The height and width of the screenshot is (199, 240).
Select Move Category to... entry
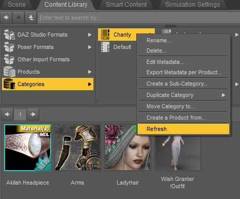point(184,106)
